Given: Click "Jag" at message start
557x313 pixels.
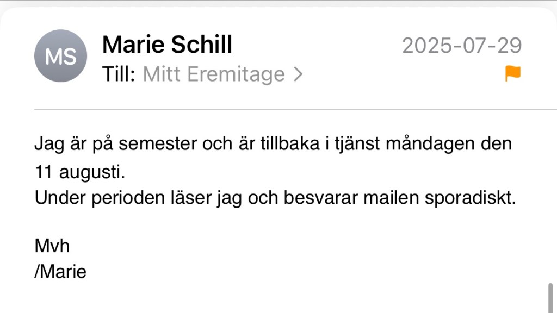Looking at the screenshot, I should (47, 145).
